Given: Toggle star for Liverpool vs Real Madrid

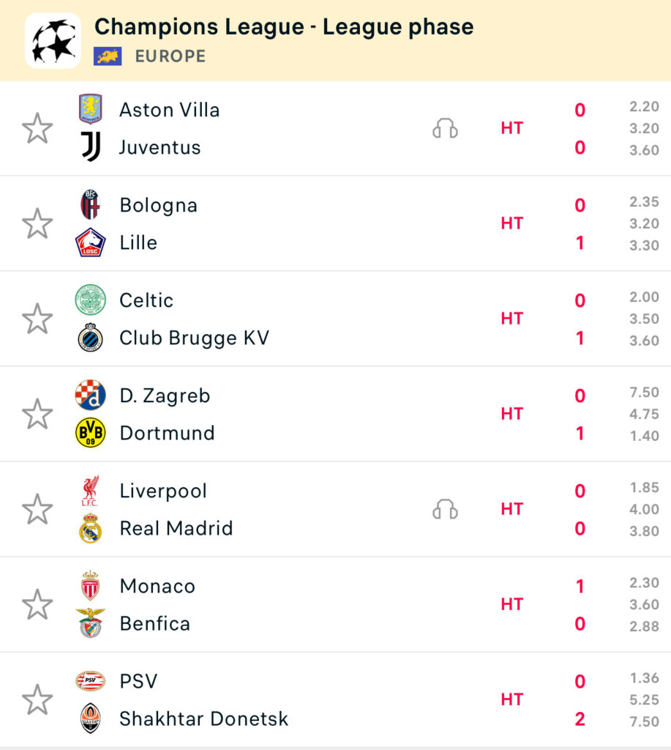Looking at the screenshot, I should [x=37, y=509].
